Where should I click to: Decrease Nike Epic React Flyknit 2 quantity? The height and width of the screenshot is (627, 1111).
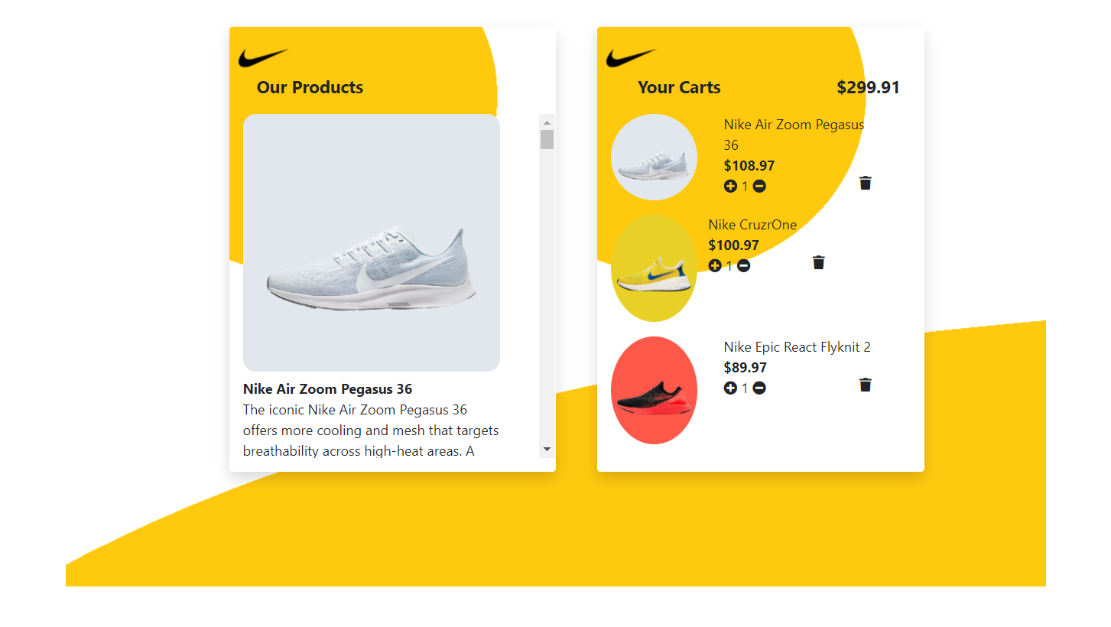[759, 388]
